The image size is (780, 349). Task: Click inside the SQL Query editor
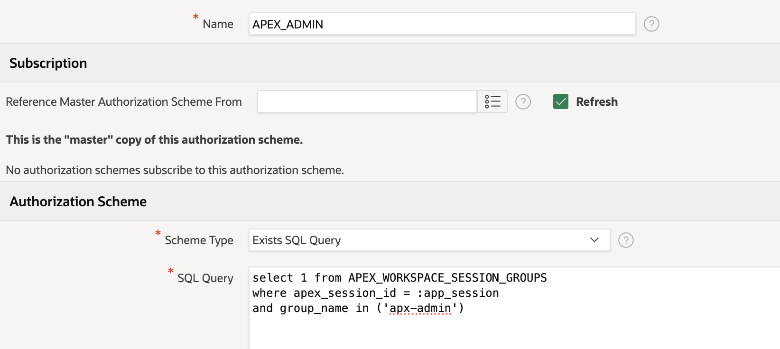(x=514, y=308)
